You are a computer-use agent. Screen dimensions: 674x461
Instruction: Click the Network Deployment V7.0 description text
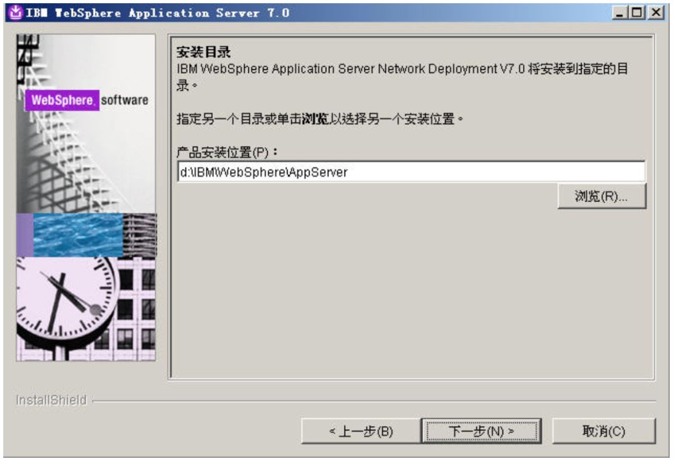[451, 69]
